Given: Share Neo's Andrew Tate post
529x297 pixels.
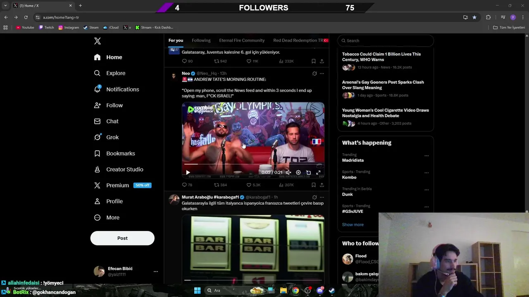Looking at the screenshot, I should click(322, 185).
